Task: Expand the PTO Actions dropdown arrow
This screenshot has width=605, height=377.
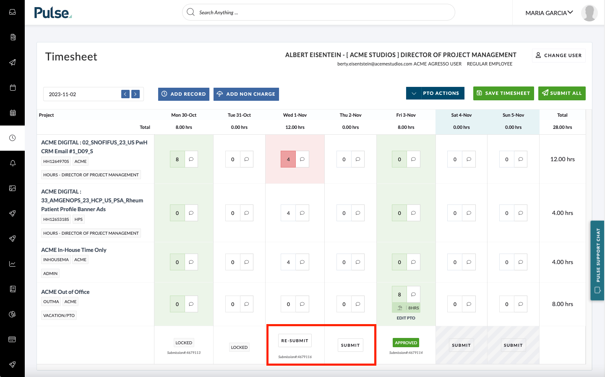Action: click(414, 93)
